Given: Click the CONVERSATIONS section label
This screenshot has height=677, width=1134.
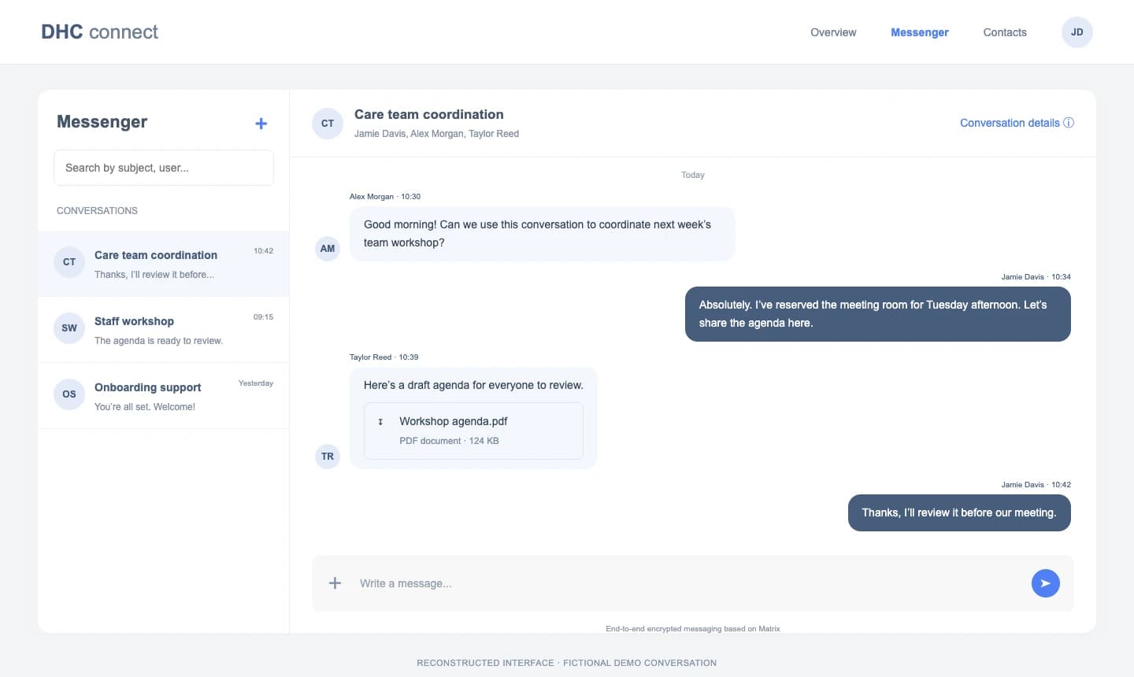Looking at the screenshot, I should coord(97,211).
